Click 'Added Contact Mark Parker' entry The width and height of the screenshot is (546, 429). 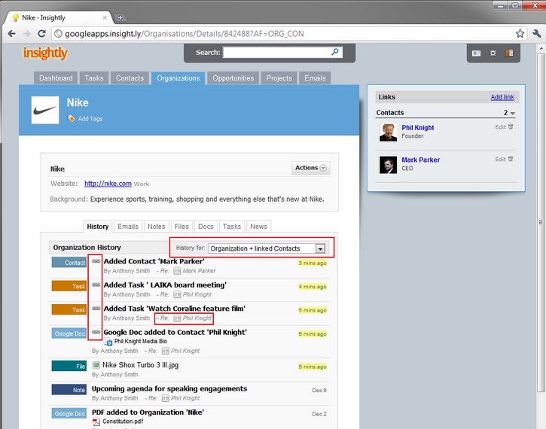154,261
